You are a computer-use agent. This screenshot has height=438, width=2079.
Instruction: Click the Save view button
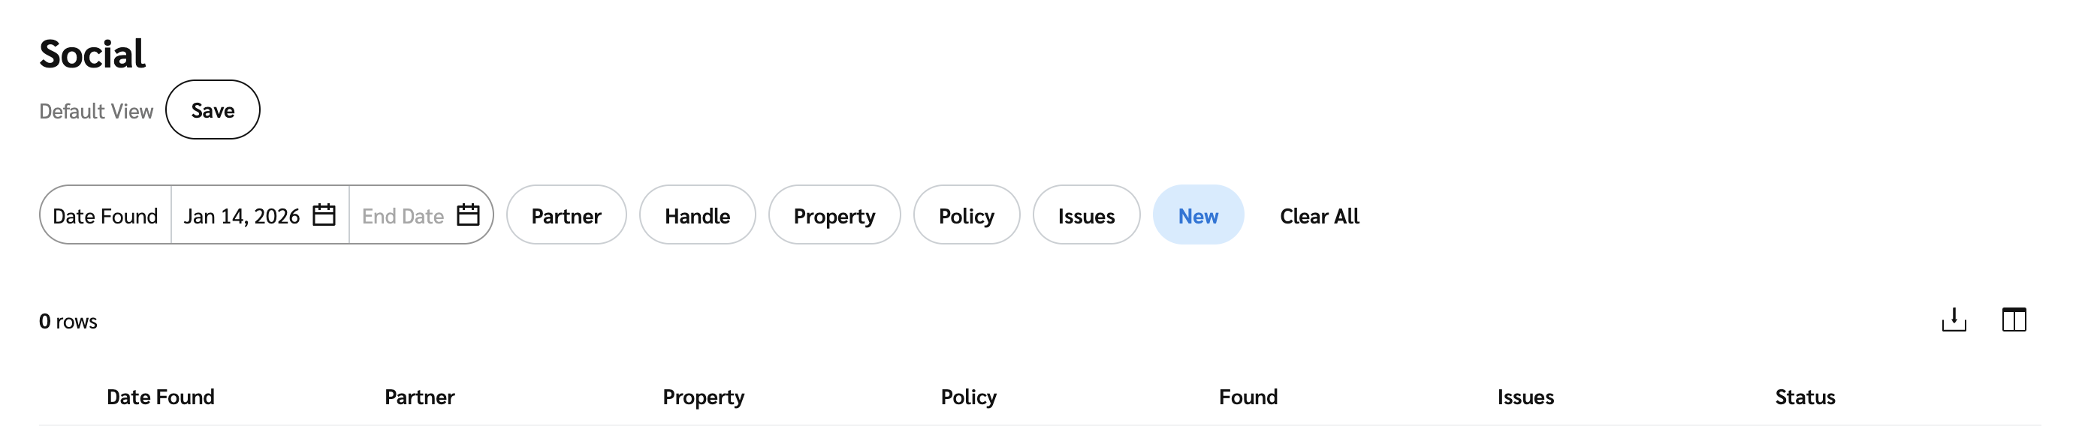coord(213,110)
